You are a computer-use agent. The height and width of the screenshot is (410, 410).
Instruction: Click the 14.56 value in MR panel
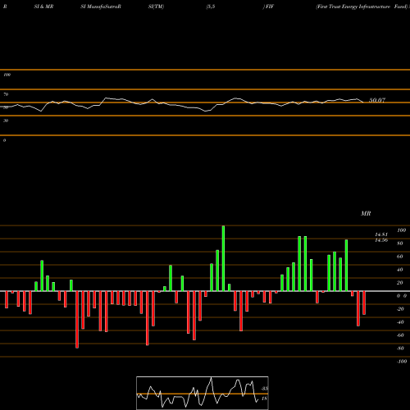point(381,240)
